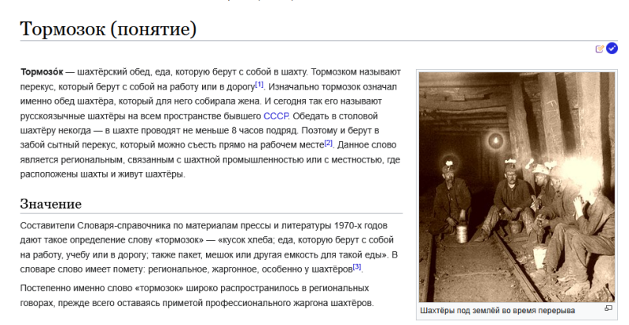Open the miners photo thumbnail
The width and height of the screenshot is (629, 325).
(x=517, y=187)
